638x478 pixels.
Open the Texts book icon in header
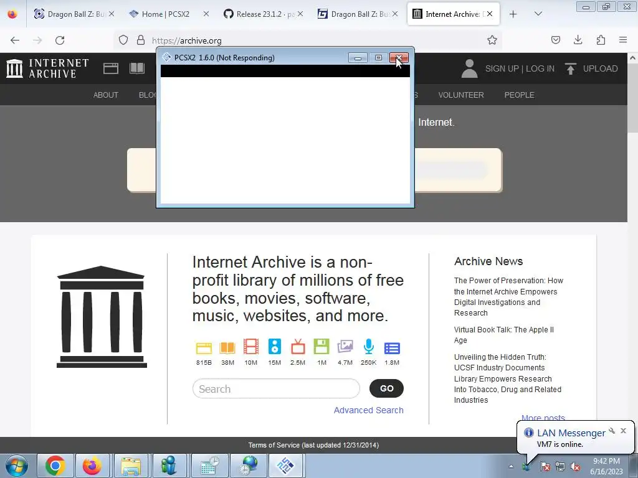click(x=137, y=68)
